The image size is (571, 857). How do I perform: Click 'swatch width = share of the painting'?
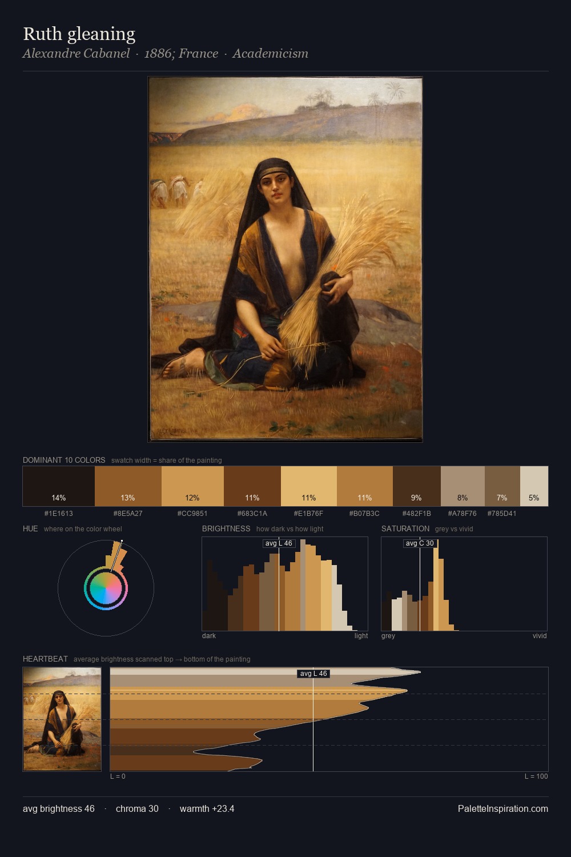(167, 460)
